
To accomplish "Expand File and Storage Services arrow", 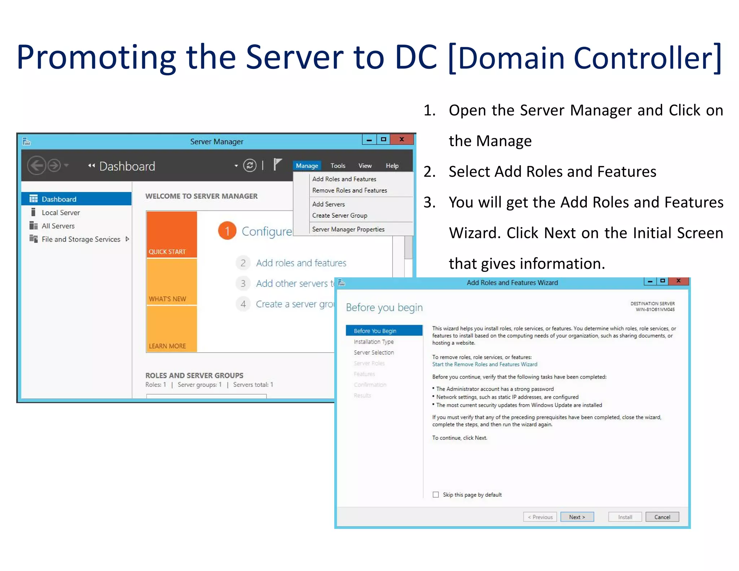I will point(127,239).
